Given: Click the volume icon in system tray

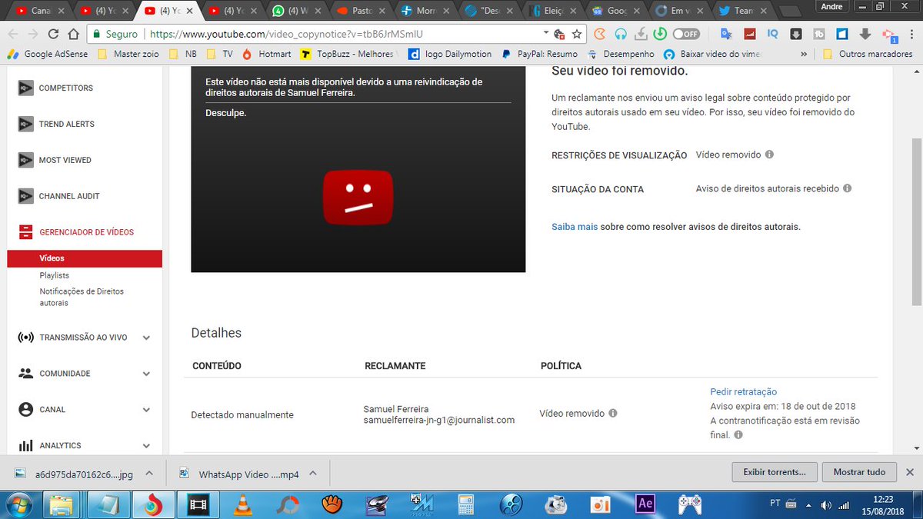Looking at the screenshot, I should [x=826, y=504].
